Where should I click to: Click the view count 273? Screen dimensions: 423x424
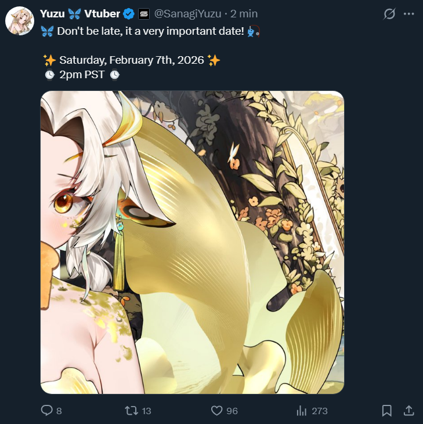tap(320, 411)
